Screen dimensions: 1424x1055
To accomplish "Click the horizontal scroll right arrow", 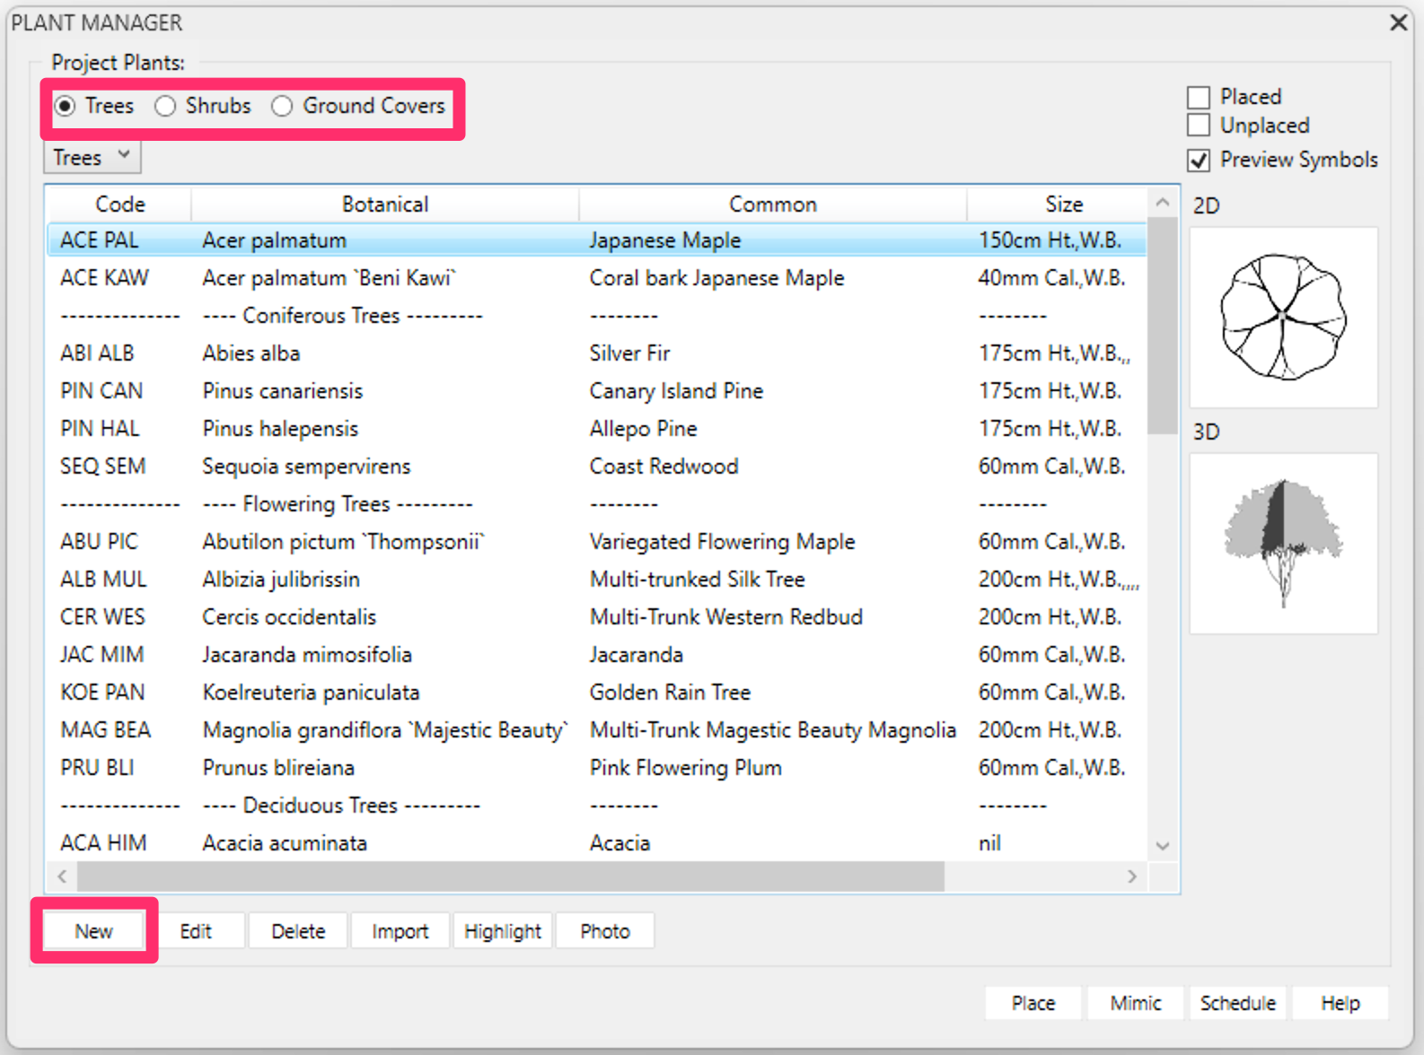I will coord(1132,876).
